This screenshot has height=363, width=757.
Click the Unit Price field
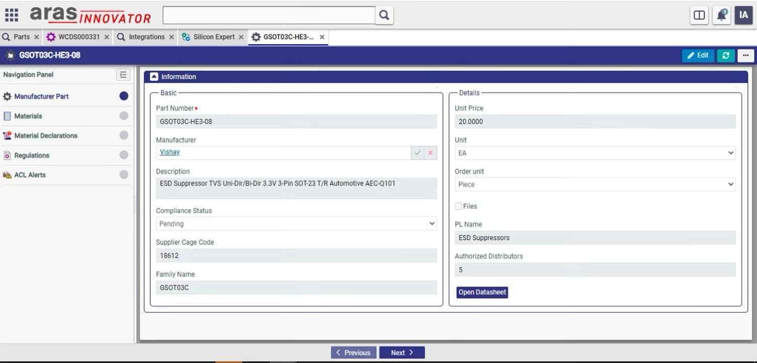[x=595, y=122]
